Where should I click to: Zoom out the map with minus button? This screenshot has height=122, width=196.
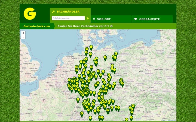[23, 37]
